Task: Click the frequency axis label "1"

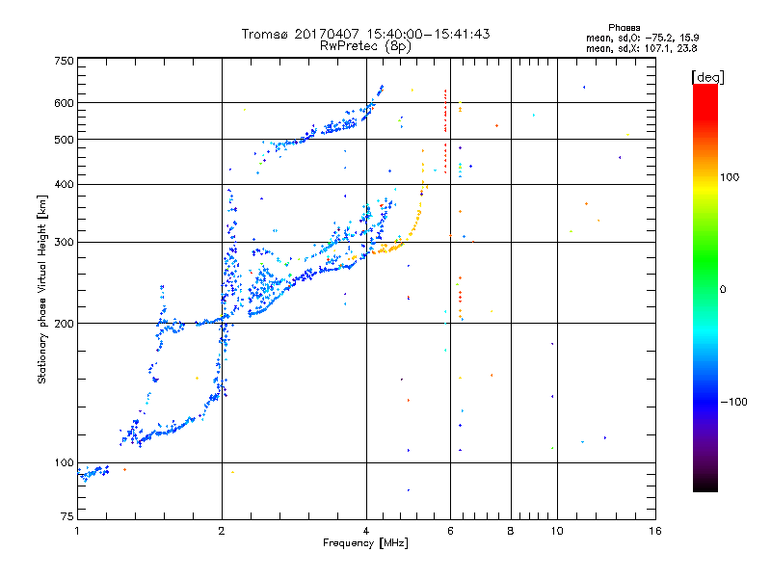Action: pyautogui.click(x=77, y=531)
